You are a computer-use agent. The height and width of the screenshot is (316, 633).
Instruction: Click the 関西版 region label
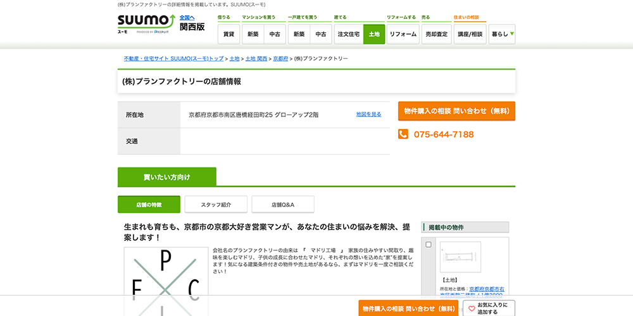[192, 27]
